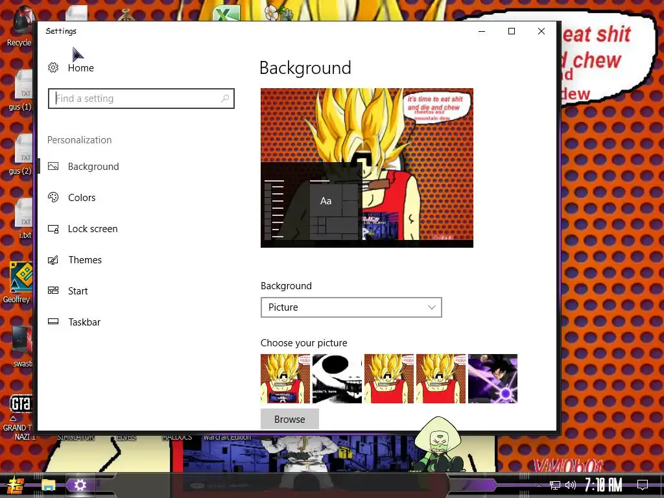Screen dimensions: 664x498
Task: Click the Settings gear taskbar button
Action: (80, 485)
